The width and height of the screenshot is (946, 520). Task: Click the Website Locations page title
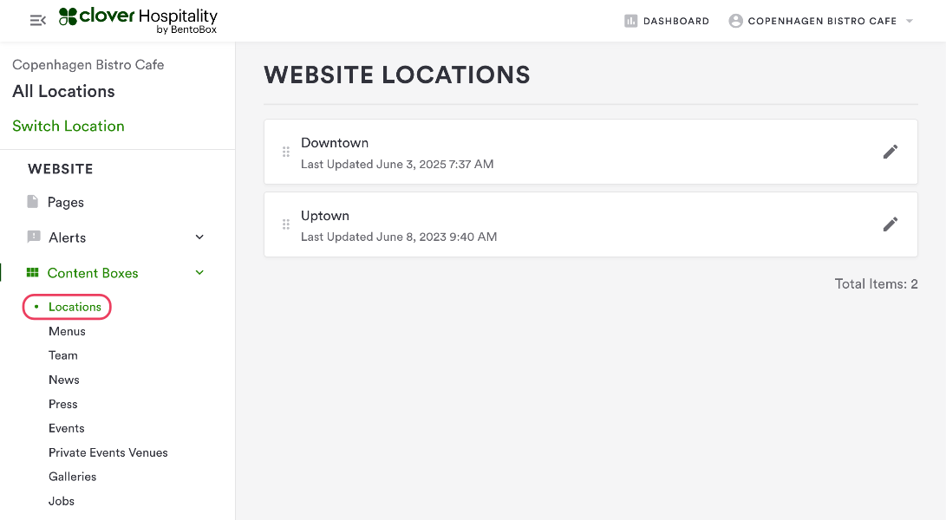point(397,75)
